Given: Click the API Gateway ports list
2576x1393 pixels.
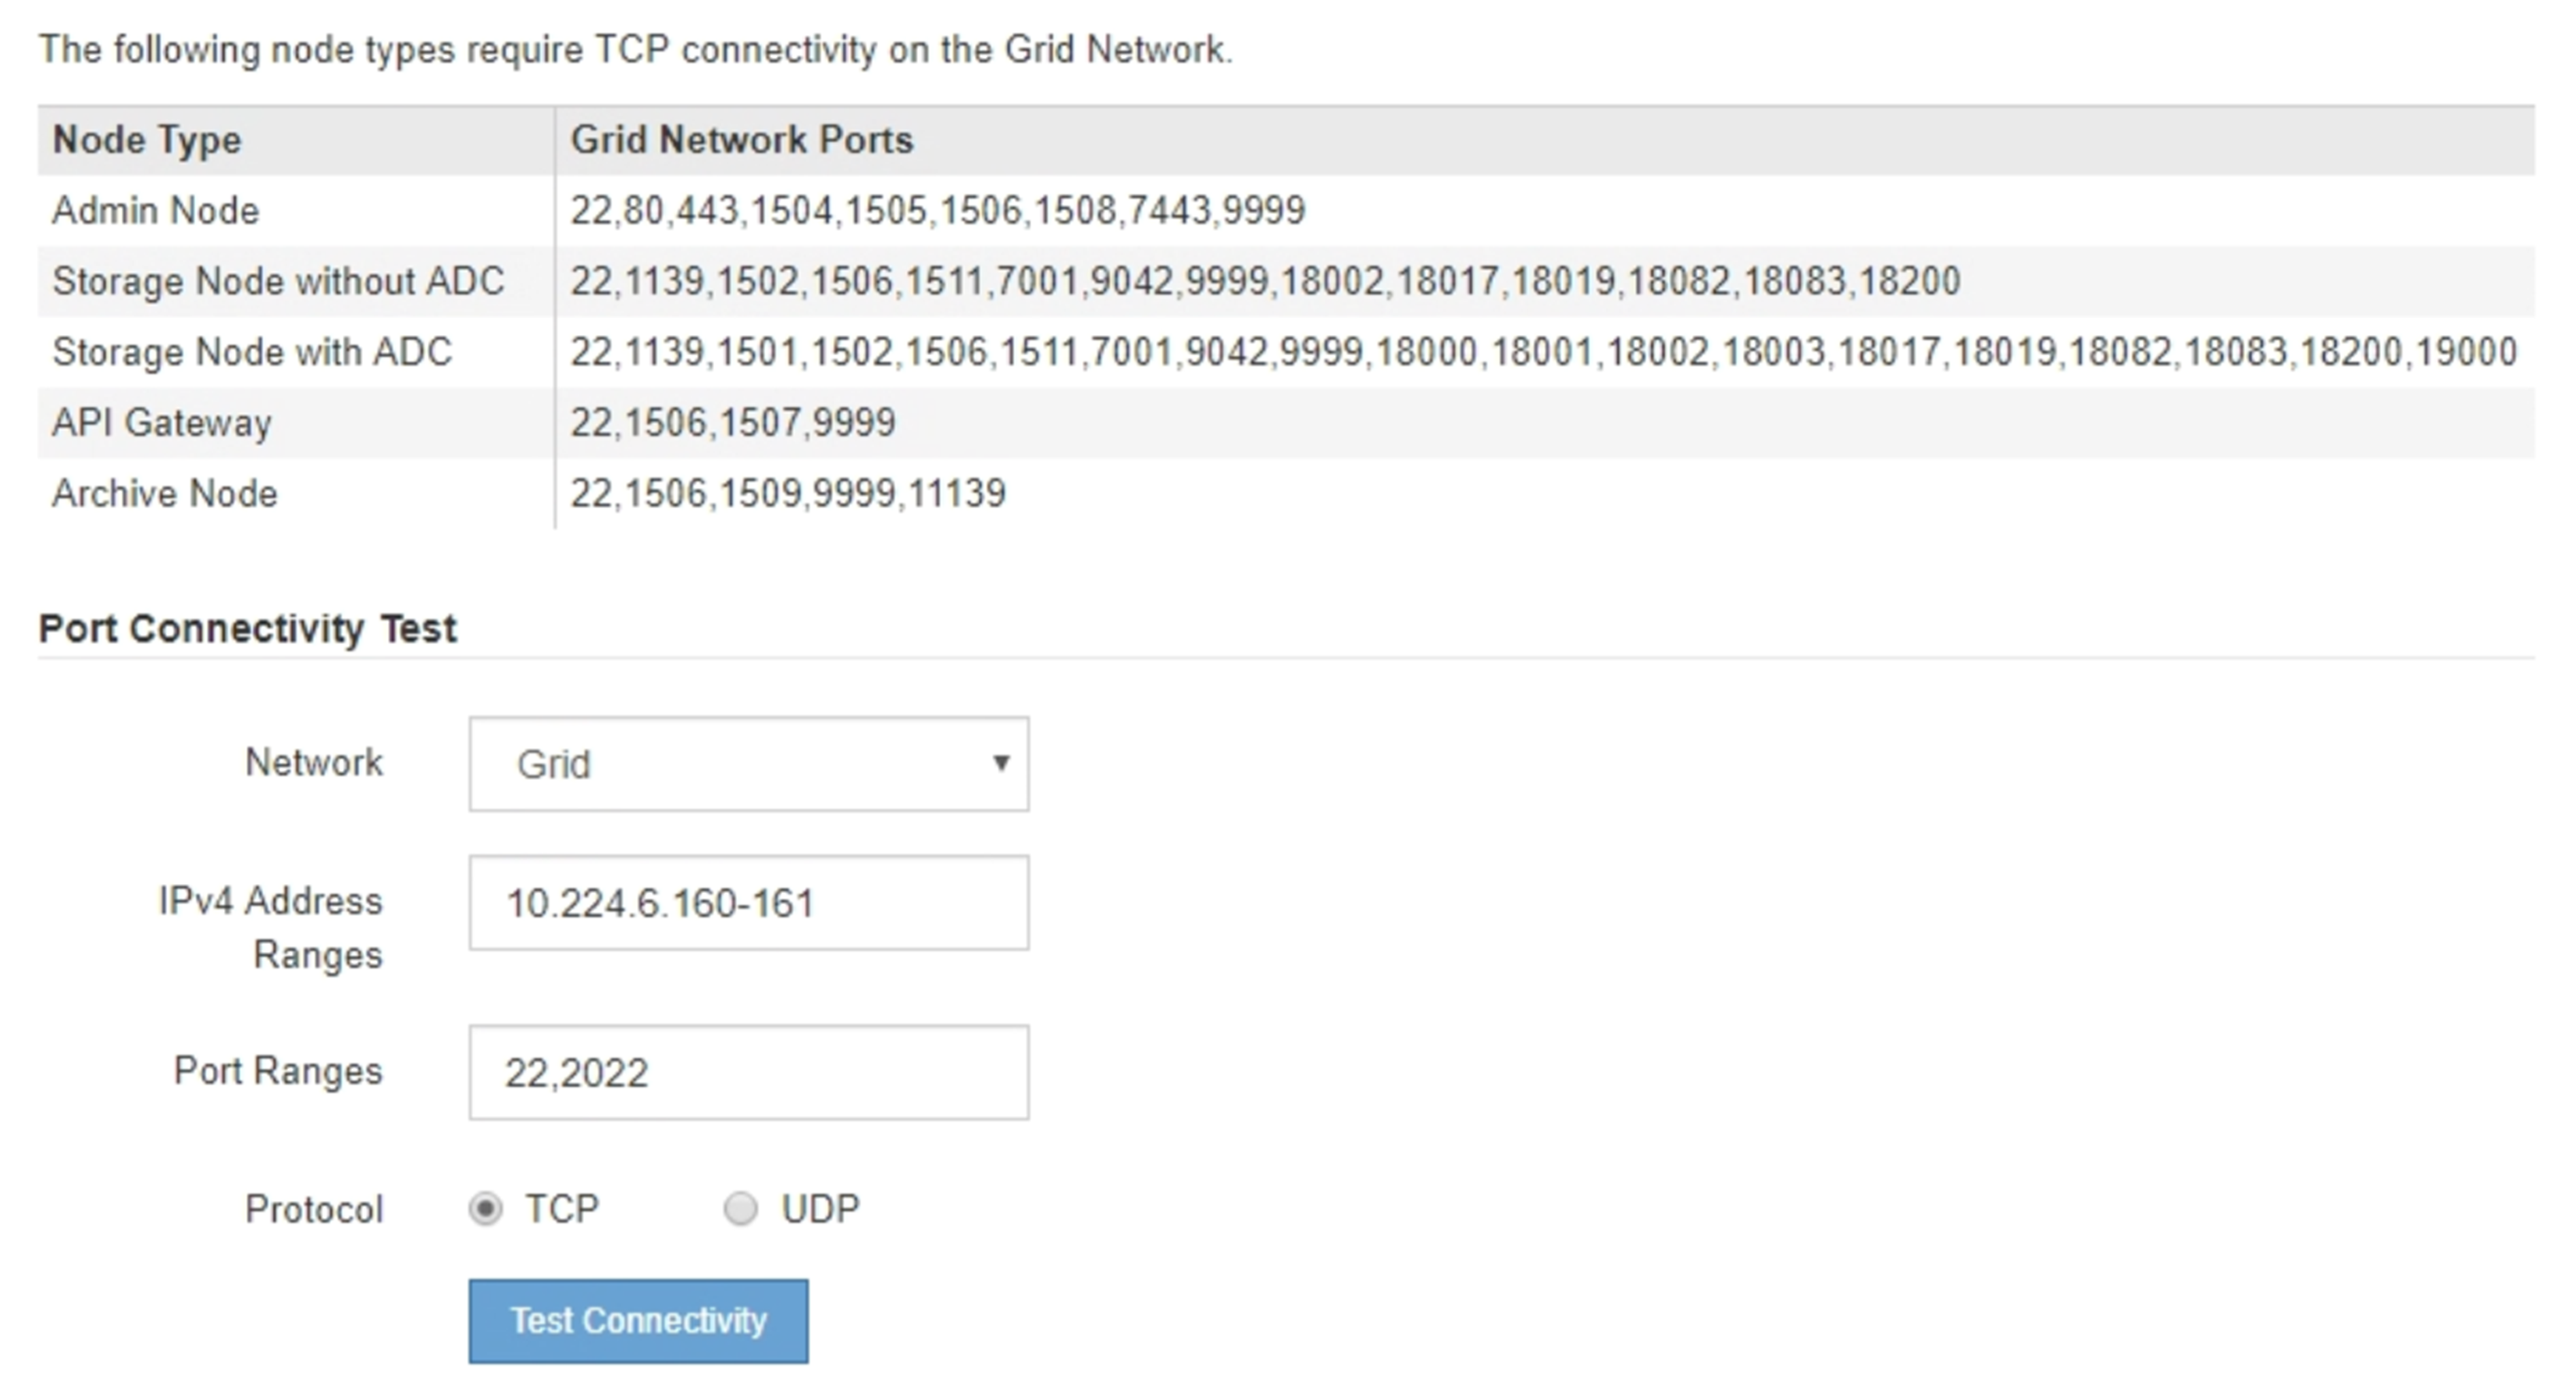Looking at the screenshot, I should (x=733, y=423).
